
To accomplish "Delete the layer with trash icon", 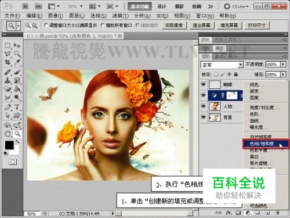I will [277, 213].
